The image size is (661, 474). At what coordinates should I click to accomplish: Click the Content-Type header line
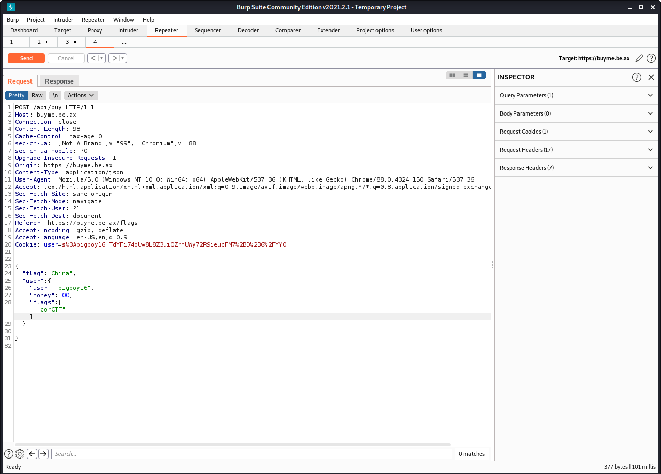click(x=69, y=172)
